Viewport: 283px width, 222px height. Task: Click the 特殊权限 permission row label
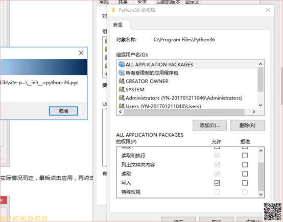(131, 192)
